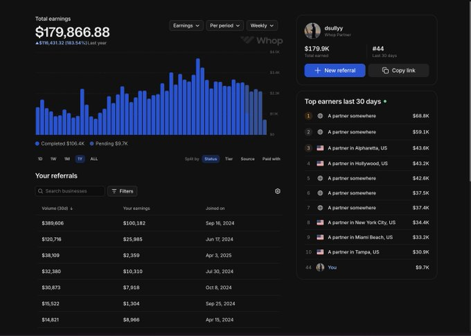Image resolution: width=471 pixels, height=336 pixels.
Task: Click rank 2 badge icon
Action: click(308, 132)
